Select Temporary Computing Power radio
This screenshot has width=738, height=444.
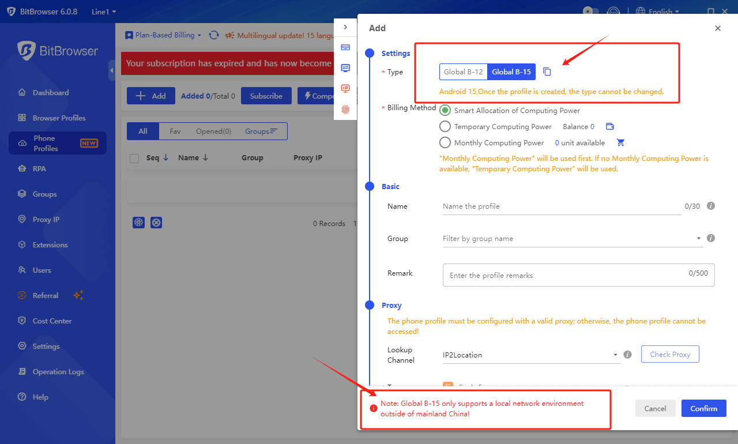coord(445,126)
